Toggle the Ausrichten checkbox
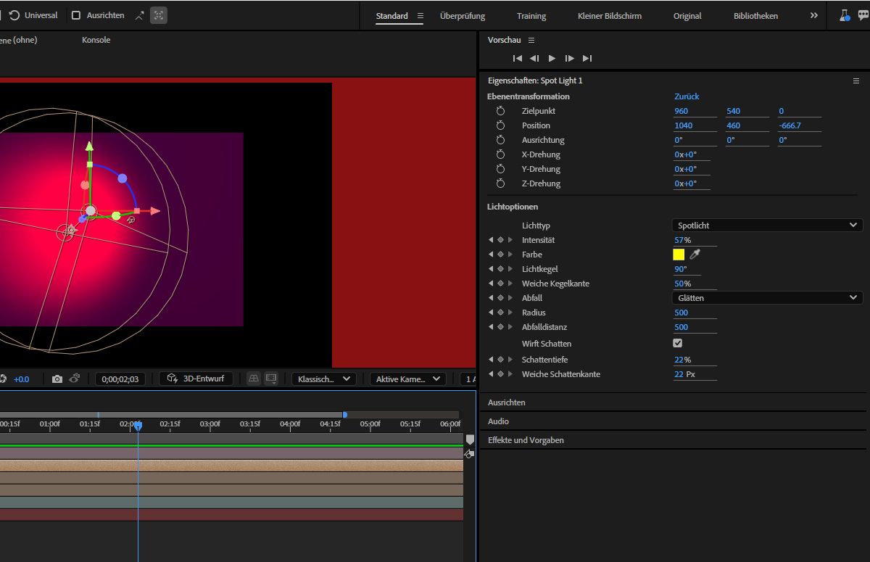This screenshot has width=870, height=562. (x=76, y=15)
